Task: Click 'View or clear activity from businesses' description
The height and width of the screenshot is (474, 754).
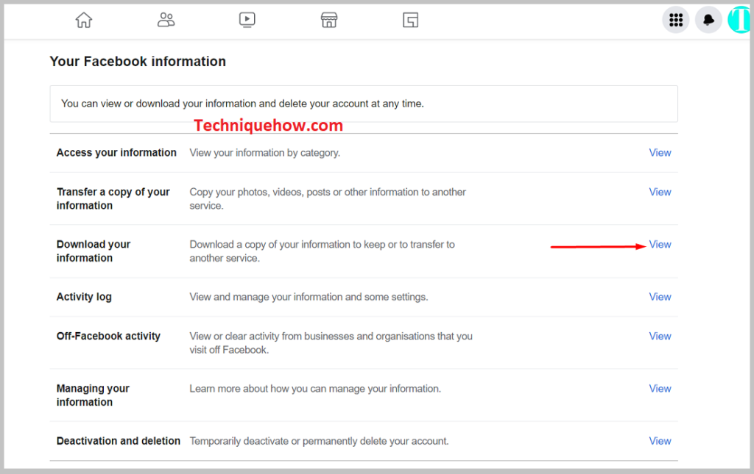Action: click(x=331, y=343)
